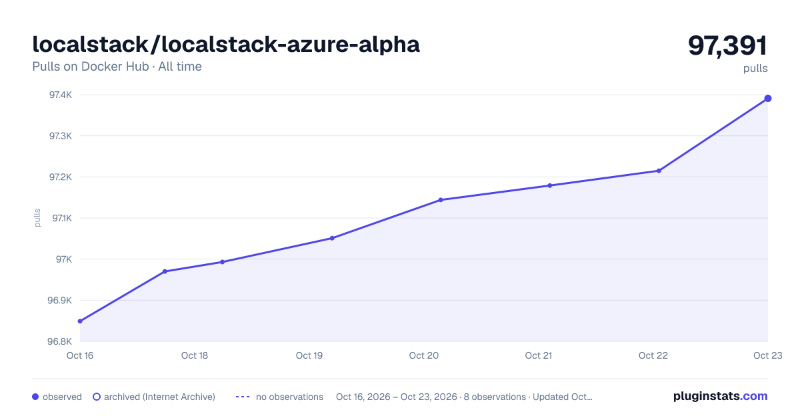Click the Oct 22 x-axis label

pyautogui.click(x=653, y=355)
